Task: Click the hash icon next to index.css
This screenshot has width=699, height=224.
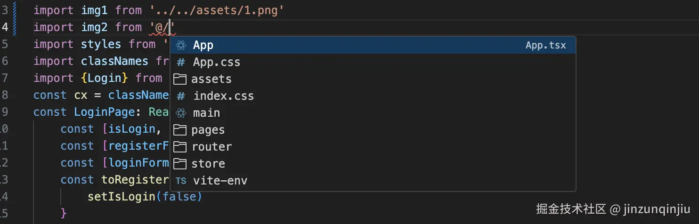Action: click(x=181, y=96)
